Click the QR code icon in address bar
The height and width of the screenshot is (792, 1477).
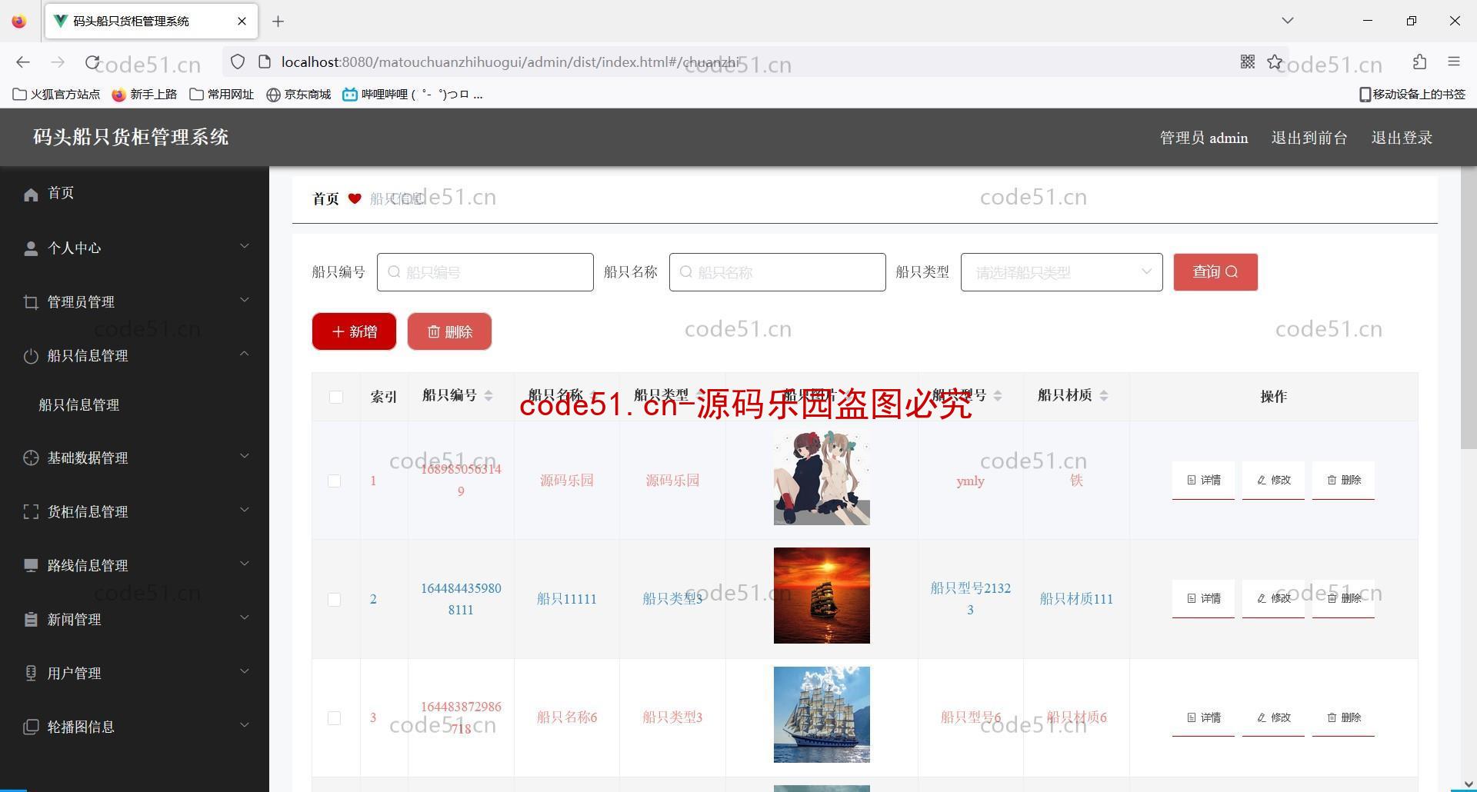coord(1248,62)
